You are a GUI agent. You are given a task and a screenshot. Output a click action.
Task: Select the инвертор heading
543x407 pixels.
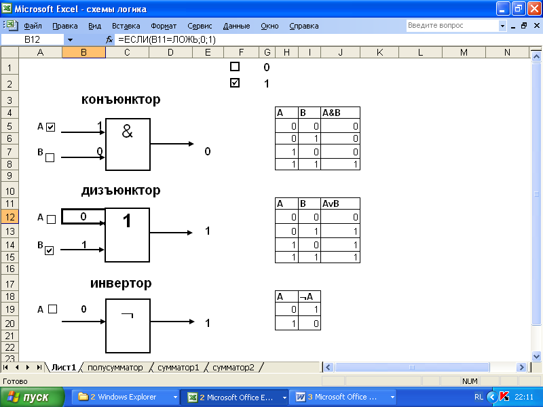click(121, 283)
